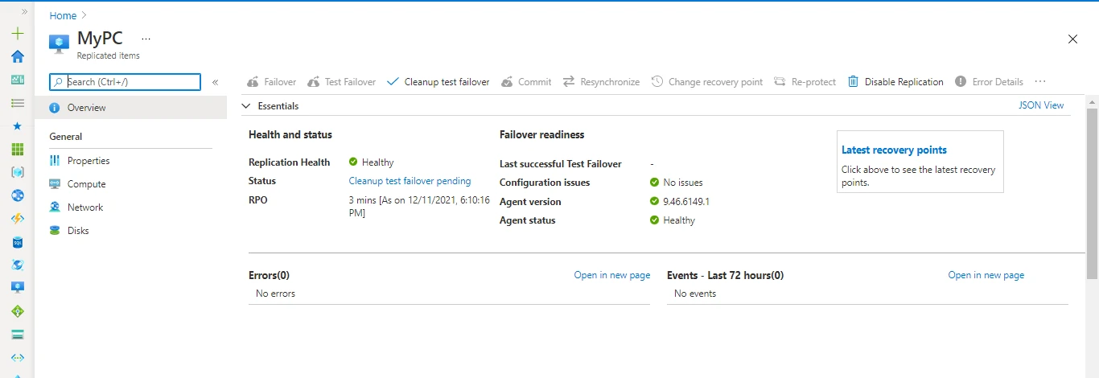Viewport: 1099px width, 378px height.
Task: Open Resource groups cube icon
Action: point(17,172)
